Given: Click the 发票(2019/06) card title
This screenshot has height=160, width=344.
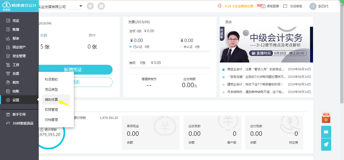Looking at the screenshot, I should tap(139, 22).
